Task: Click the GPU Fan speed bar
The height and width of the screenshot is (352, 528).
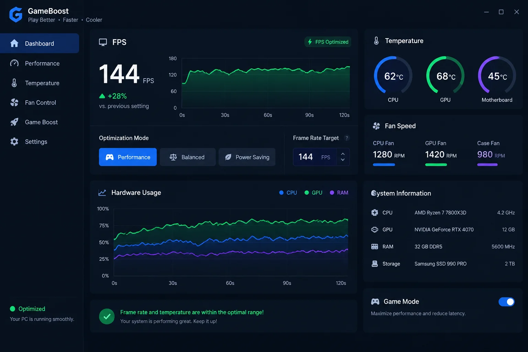Action: pyautogui.click(x=436, y=165)
